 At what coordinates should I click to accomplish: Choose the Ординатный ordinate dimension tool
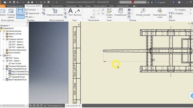[x=32, y=13]
